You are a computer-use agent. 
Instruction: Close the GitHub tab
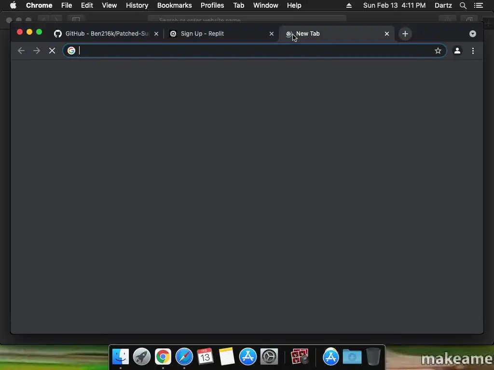(x=156, y=34)
